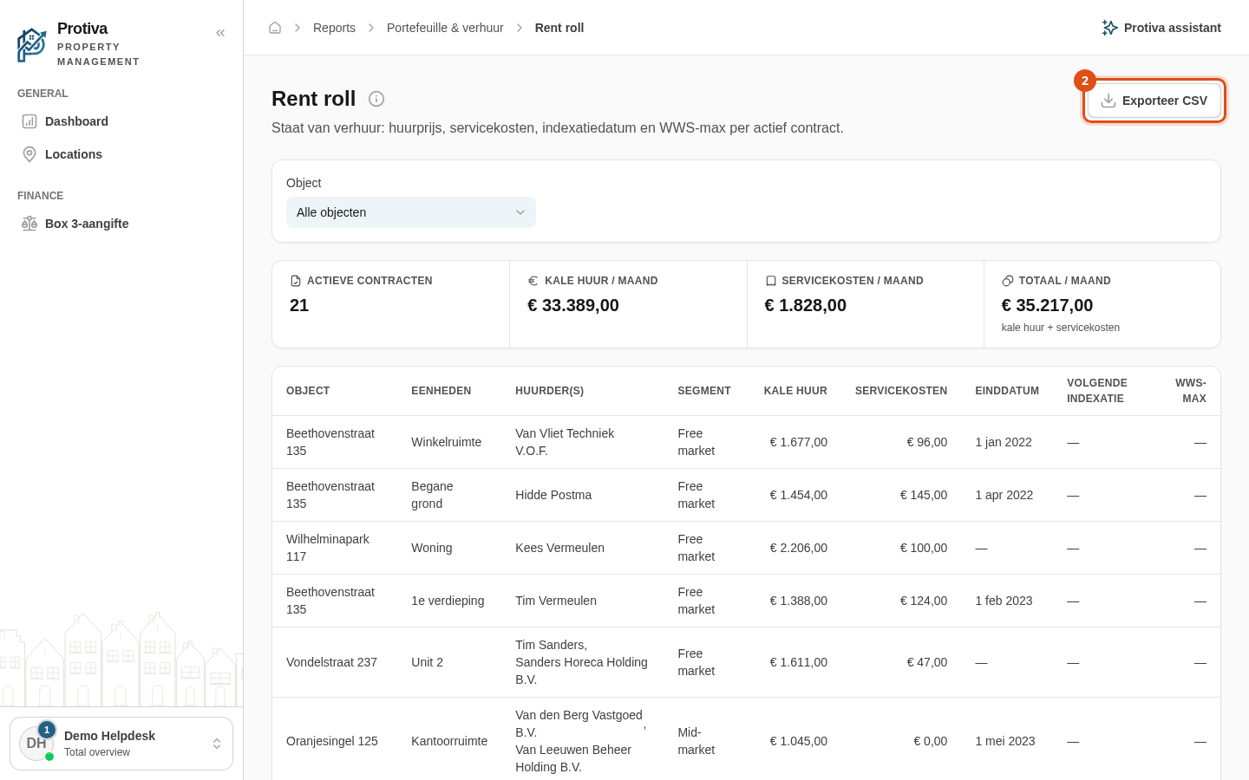1249x780 pixels.
Task: Click the Volgende indexatie column header
Action: [x=1097, y=391]
